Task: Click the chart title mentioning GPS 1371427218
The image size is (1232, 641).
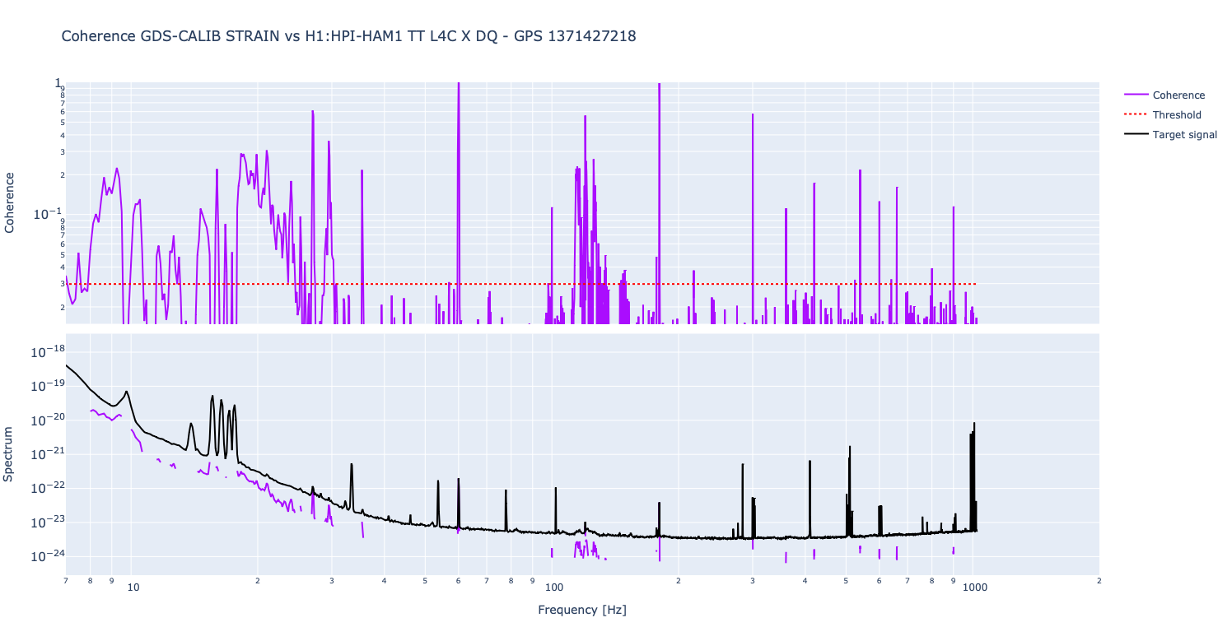Action: [x=348, y=36]
